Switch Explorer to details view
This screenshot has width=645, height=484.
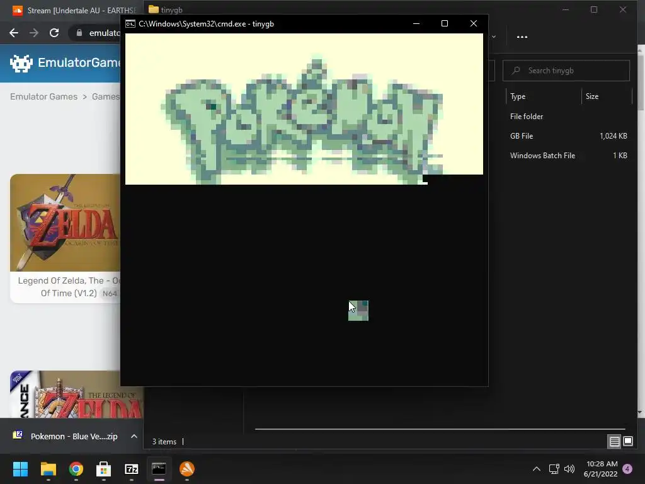click(614, 442)
